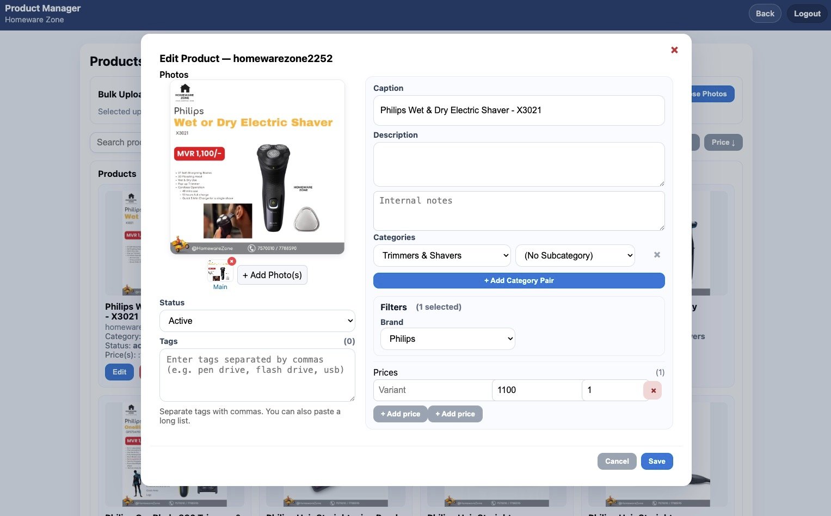Sort products with the Price descending button
This screenshot has height=516, width=831.
tap(723, 142)
